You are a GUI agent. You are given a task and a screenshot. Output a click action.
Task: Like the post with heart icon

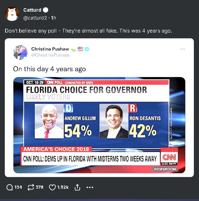(x=52, y=187)
